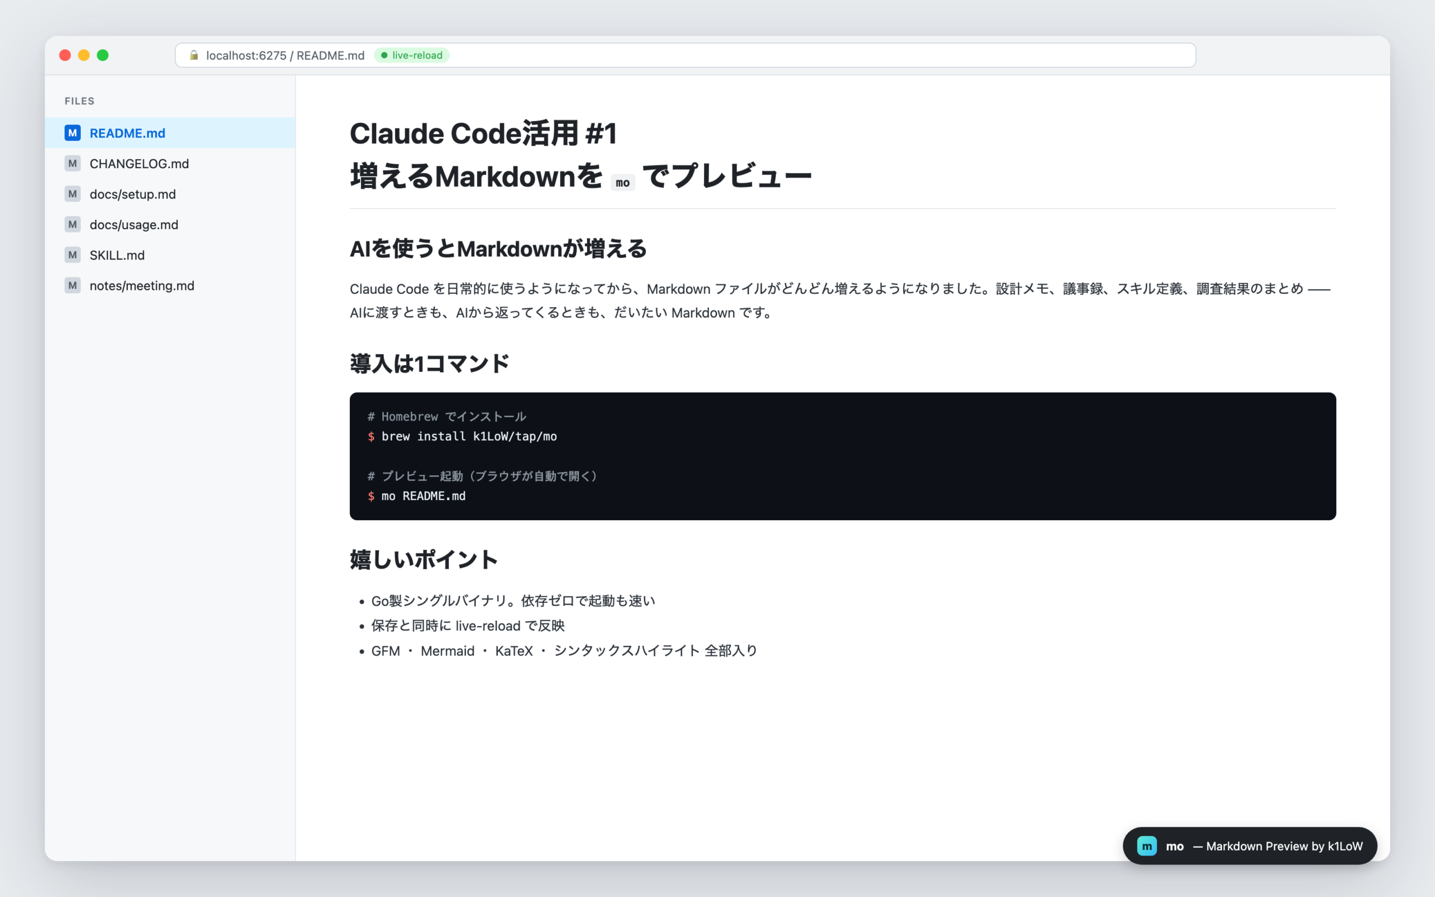Screen dimensions: 1435x897
Task: Open docs/usage.md file
Action: pyautogui.click(x=170, y=224)
